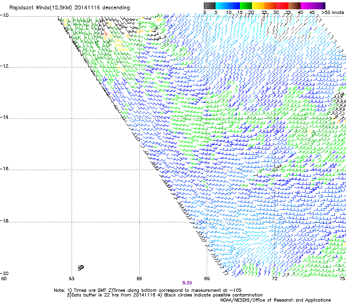346x303 pixels.
Task: Select the yellow 20–25 knots legend segment
Action: tap(258, 6)
